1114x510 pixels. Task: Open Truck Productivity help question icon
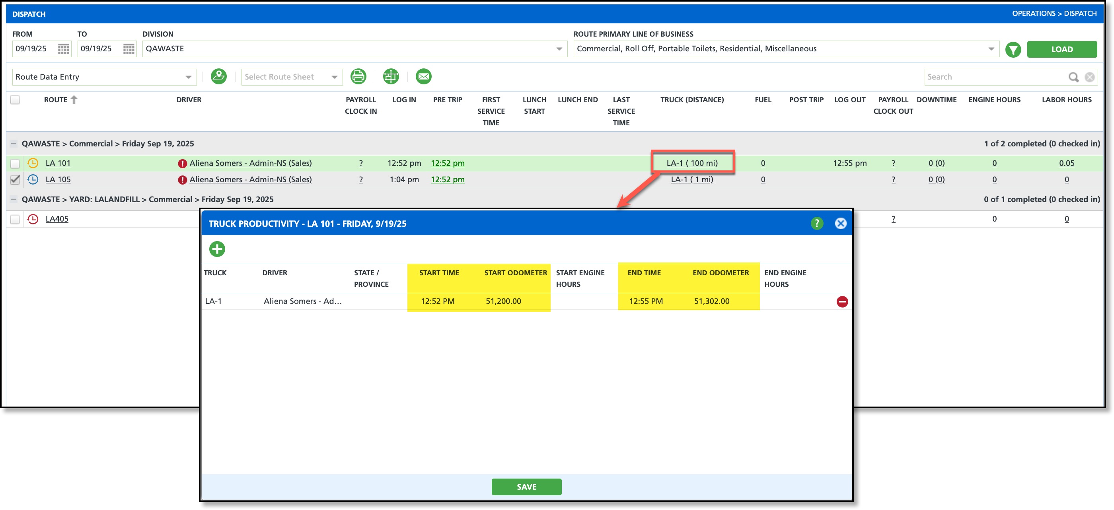(816, 223)
